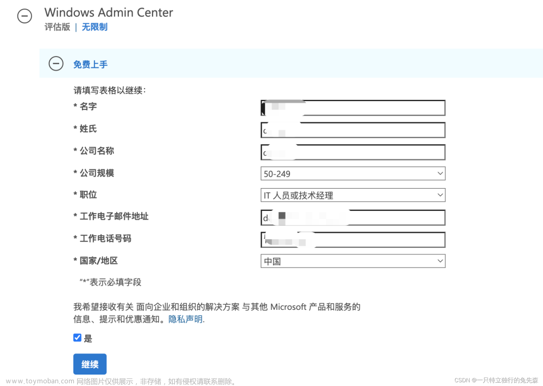The height and width of the screenshot is (386, 543).
Task: Open the 国家/地区 dropdown showing 中国
Action: tap(353, 261)
